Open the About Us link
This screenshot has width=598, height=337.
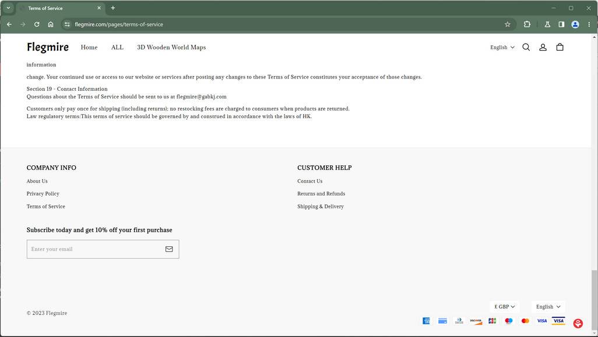point(37,181)
